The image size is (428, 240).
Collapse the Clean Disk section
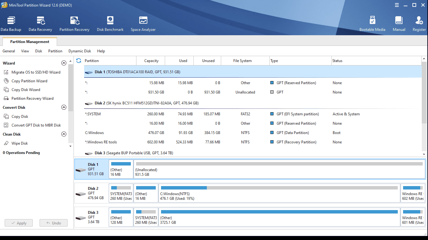(64, 134)
